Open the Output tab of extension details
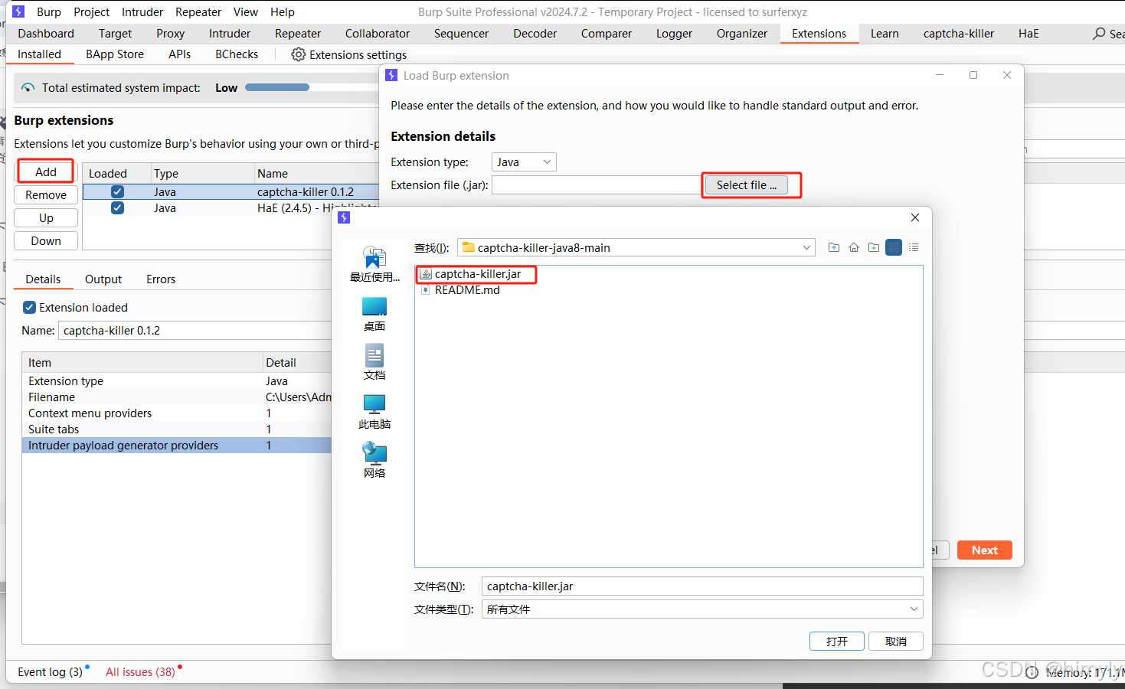Image resolution: width=1125 pixels, height=689 pixels. [103, 279]
